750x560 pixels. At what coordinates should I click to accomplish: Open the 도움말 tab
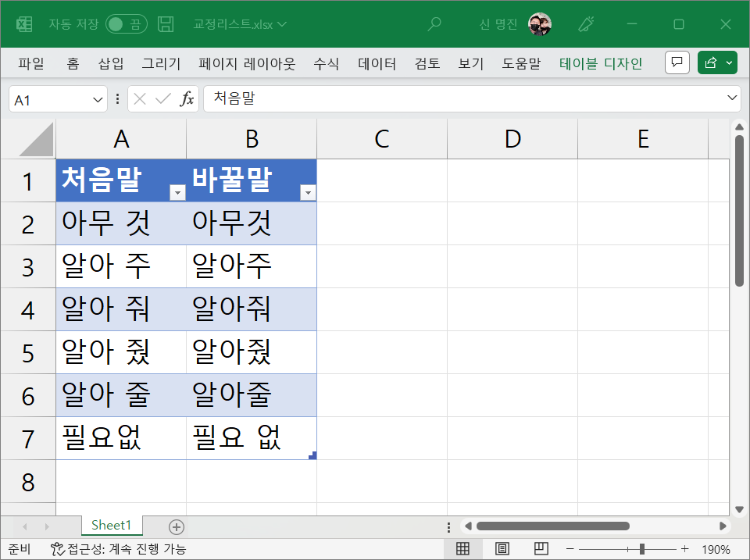click(521, 63)
